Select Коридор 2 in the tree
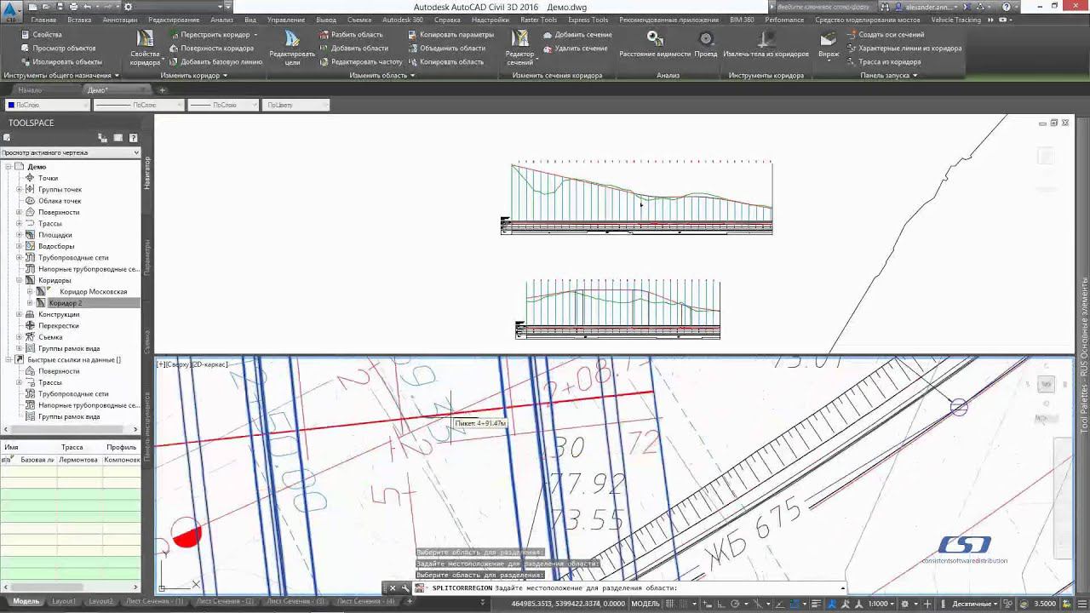Screen dimensions: 1090x613 coord(66,303)
